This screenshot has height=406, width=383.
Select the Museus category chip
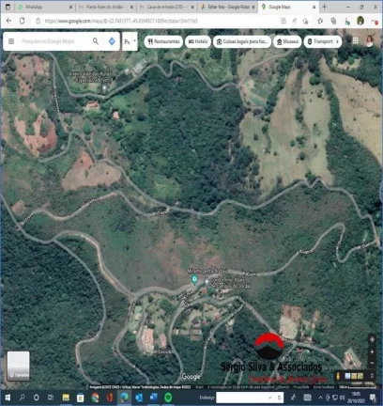pyautogui.click(x=287, y=41)
